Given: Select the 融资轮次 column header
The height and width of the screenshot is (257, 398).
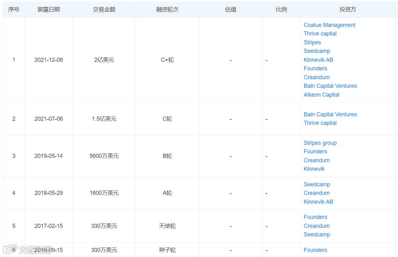Looking at the screenshot, I should click(167, 10).
